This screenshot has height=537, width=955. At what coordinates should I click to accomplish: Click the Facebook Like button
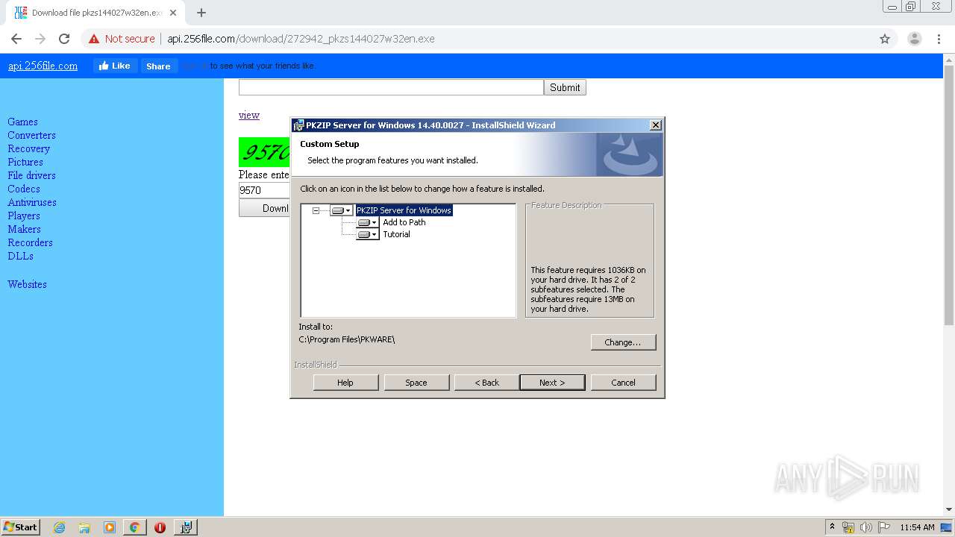(x=114, y=66)
